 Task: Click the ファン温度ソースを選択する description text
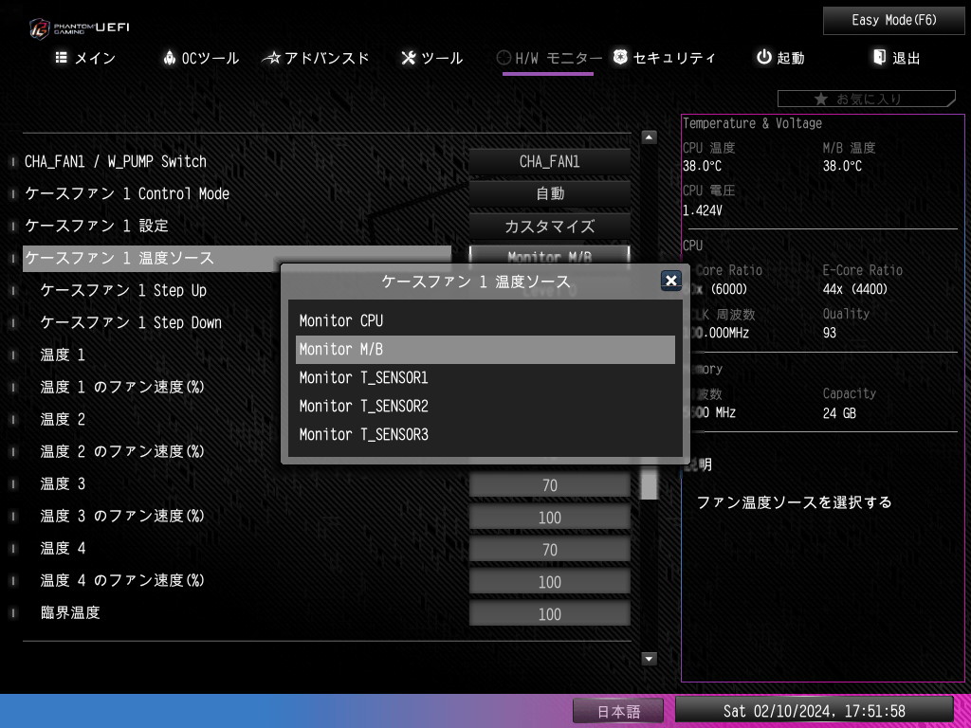pos(794,502)
